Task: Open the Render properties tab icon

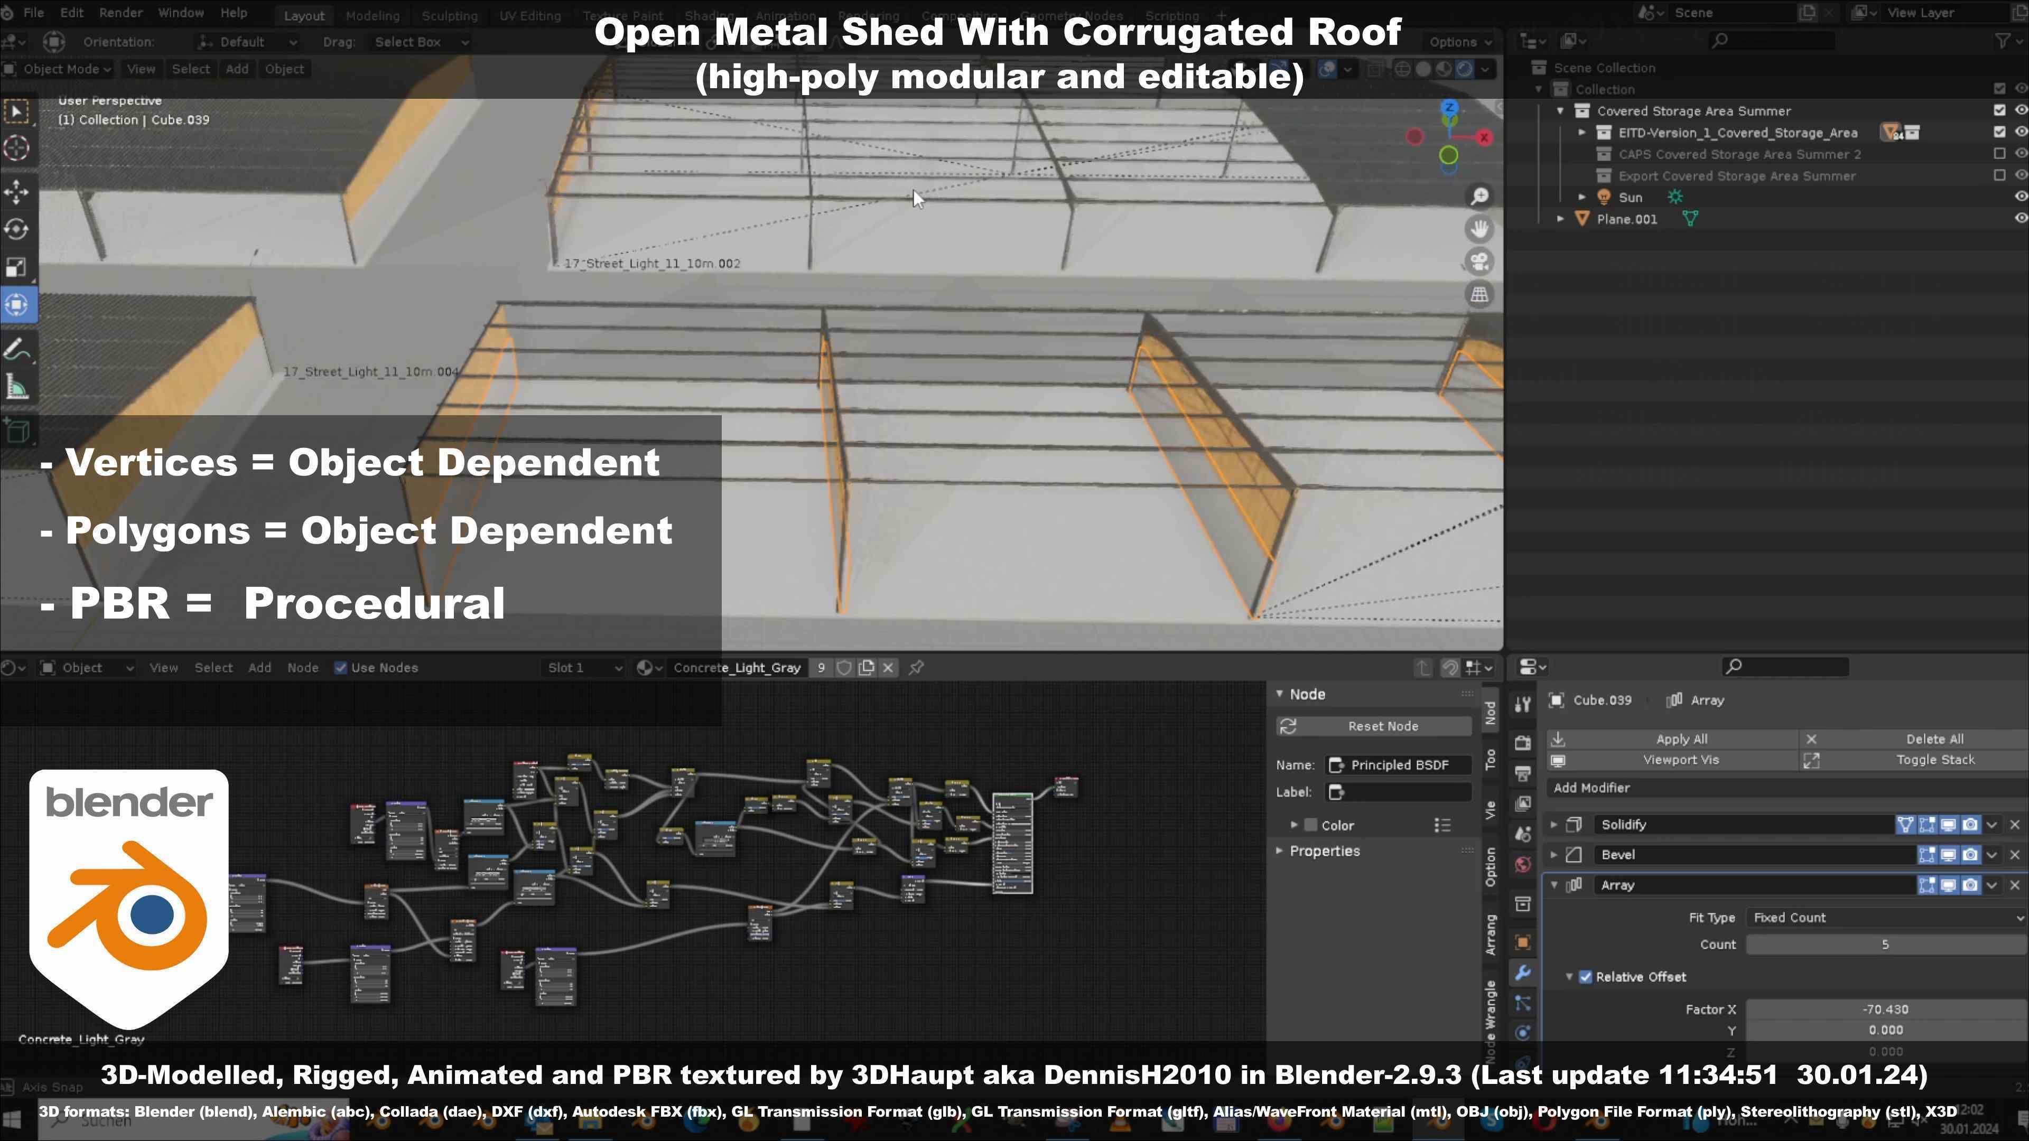Action: tap(1522, 742)
